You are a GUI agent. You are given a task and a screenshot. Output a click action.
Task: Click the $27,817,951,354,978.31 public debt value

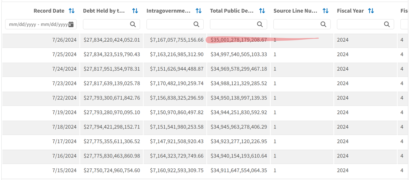click(112, 69)
